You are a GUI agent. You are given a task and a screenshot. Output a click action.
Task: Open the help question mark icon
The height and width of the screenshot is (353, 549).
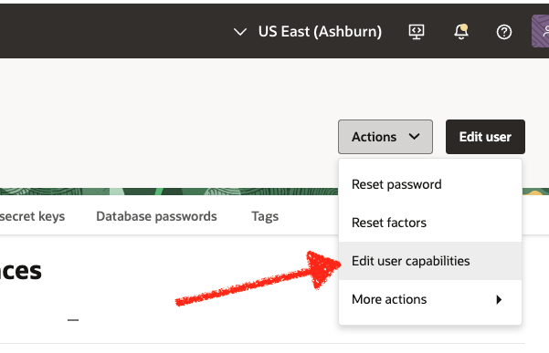click(504, 32)
